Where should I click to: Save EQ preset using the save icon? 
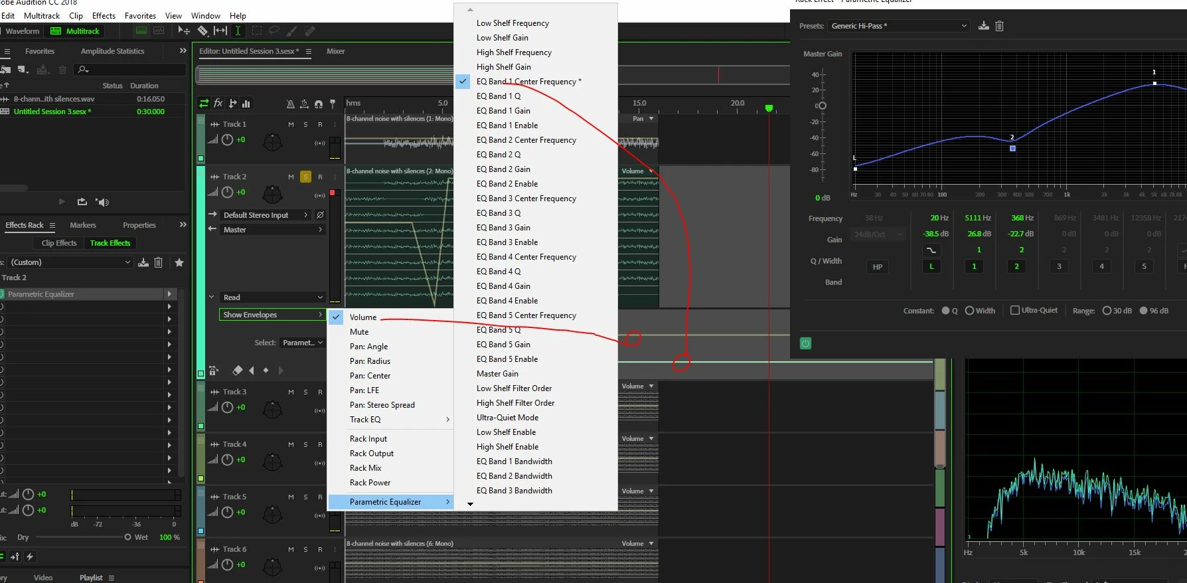[984, 26]
